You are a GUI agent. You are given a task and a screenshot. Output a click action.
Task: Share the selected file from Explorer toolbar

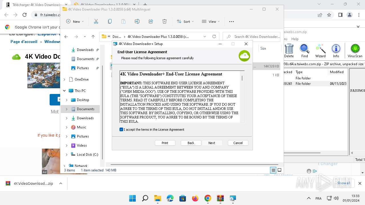(151, 21)
